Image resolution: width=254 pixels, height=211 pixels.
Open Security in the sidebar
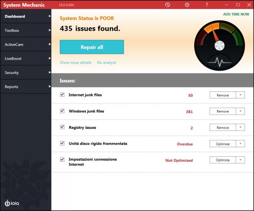(26, 72)
